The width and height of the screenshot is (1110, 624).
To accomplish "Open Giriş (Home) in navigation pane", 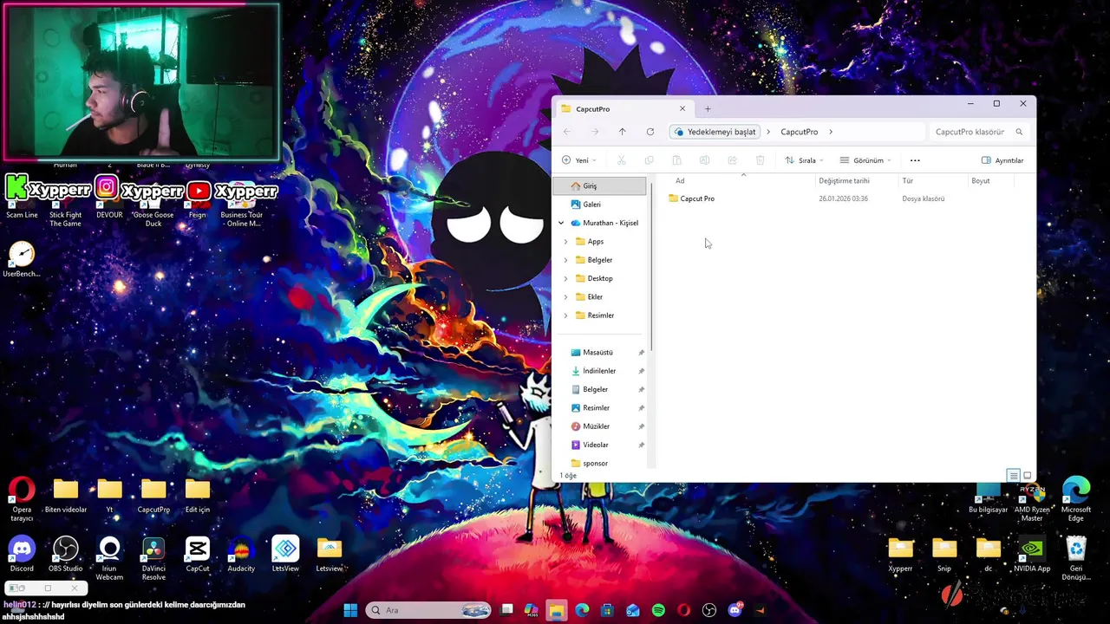I will [599, 185].
